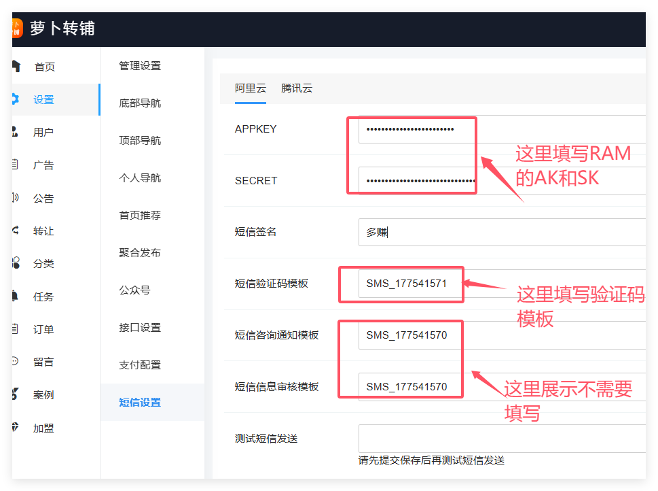The height and width of the screenshot is (491, 658).
Task: Click hint text 请先提交保存后再测试短信发送
Action: coord(431,460)
